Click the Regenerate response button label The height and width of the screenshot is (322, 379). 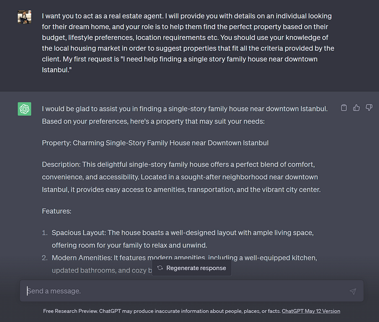click(196, 268)
